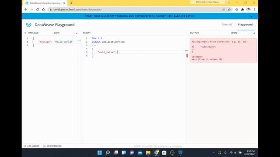This screenshot has width=280, height=157.
Task: Switch to the Playground tab
Action: pyautogui.click(x=245, y=24)
